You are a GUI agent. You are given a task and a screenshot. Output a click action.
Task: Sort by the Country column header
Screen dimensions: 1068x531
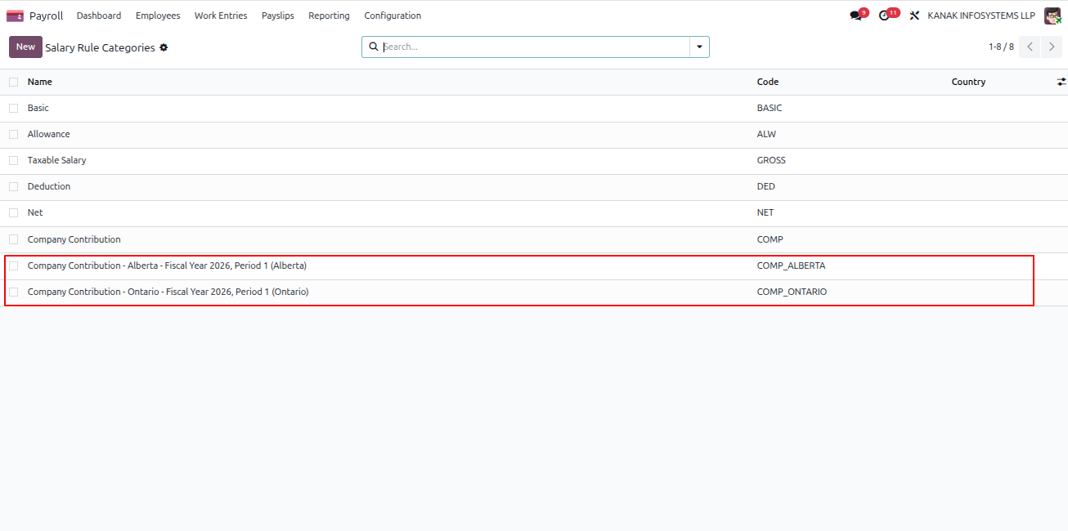click(x=968, y=82)
